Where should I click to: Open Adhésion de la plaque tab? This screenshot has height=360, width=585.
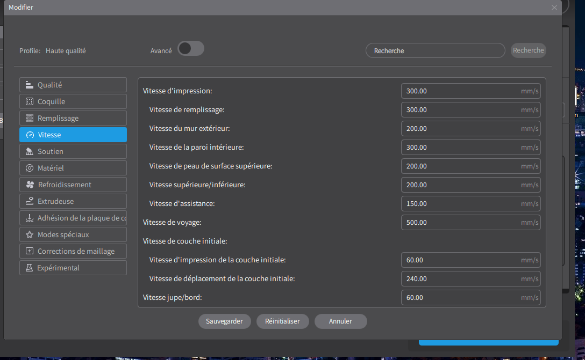point(73,218)
